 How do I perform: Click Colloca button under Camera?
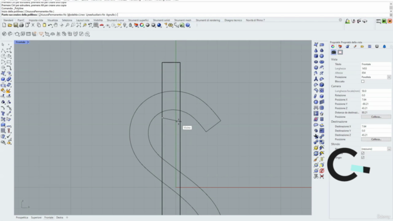(376, 117)
